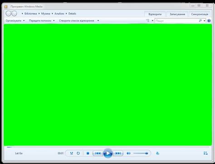Expand breadcrumb arrow before Альбом
215x164 pixels.
pos(52,14)
